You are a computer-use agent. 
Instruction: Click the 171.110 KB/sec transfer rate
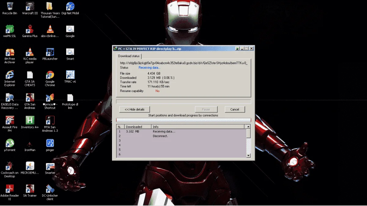click(158, 82)
